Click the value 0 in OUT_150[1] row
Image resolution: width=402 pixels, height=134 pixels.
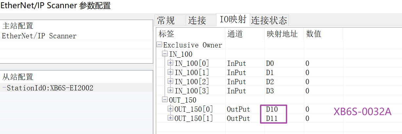[307, 119]
